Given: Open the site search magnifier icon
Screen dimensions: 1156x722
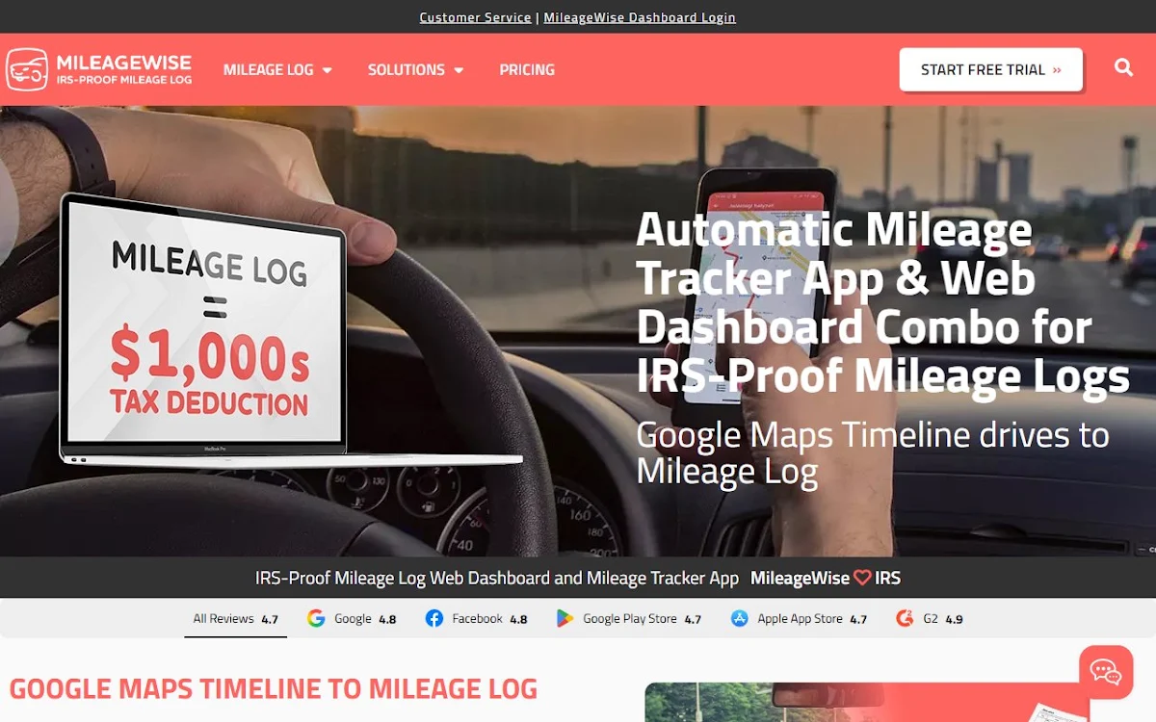Looking at the screenshot, I should (x=1123, y=67).
